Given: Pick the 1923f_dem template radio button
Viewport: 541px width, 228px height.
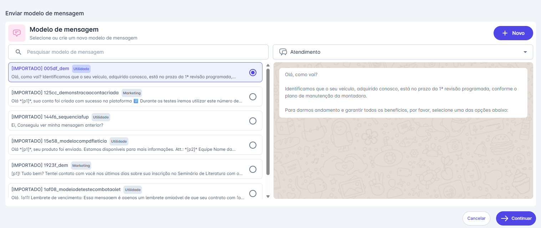Looking at the screenshot, I should [x=253, y=169].
